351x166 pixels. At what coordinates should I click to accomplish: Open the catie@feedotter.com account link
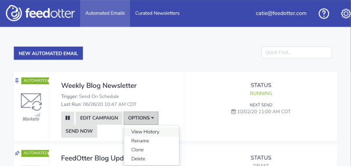tap(281, 13)
